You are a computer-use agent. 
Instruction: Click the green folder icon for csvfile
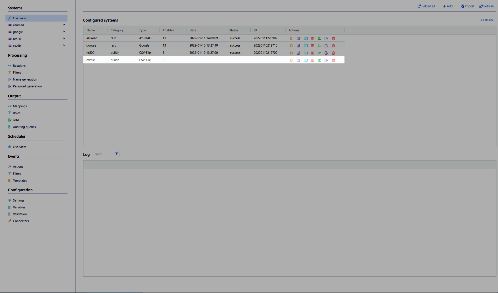(x=320, y=60)
